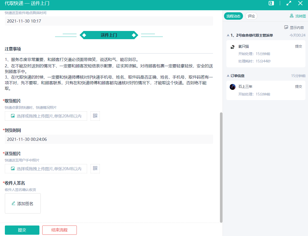Click QR code icon beside 送货照片 upload
The width and height of the screenshot is (308, 236).
pos(95,169)
